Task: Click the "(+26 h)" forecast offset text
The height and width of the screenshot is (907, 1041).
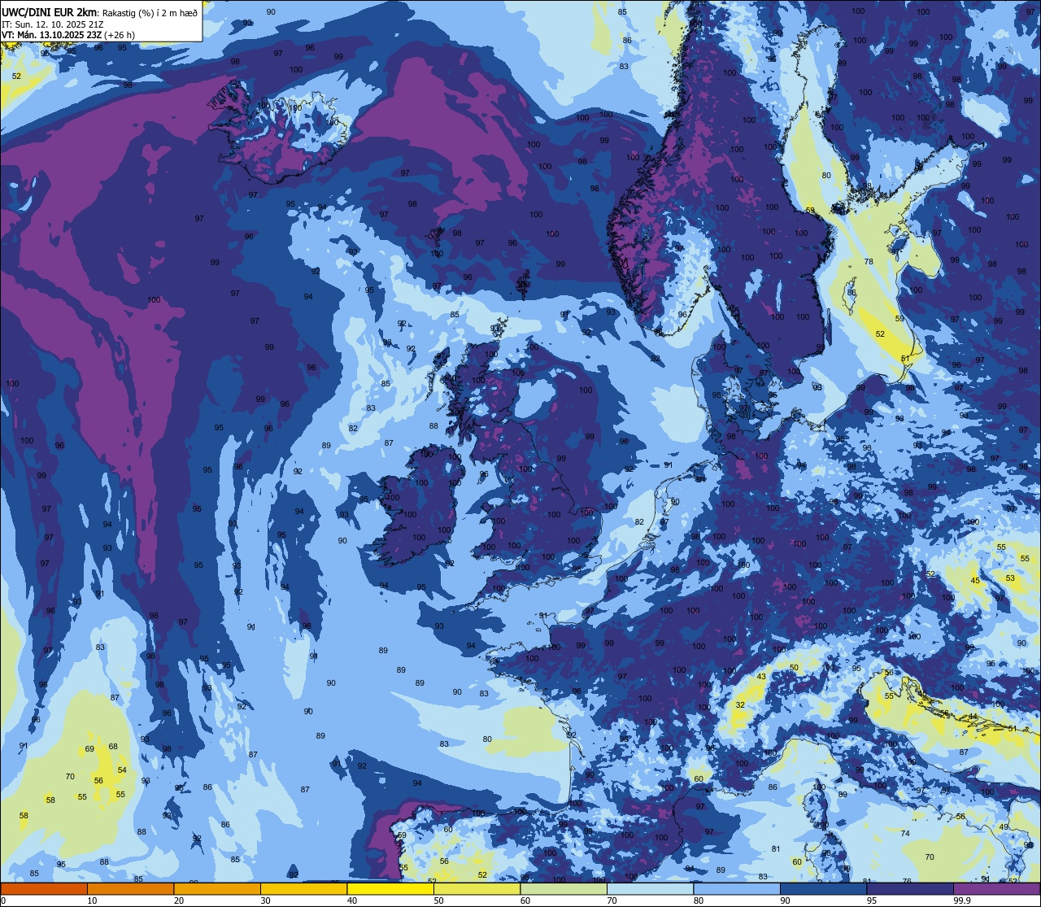Action: pos(120,35)
